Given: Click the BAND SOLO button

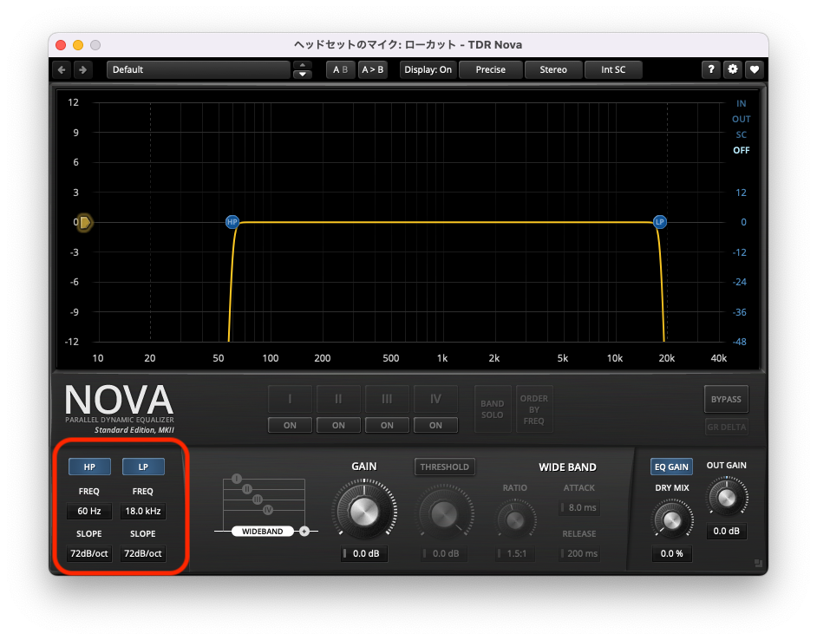Looking at the screenshot, I should (493, 409).
